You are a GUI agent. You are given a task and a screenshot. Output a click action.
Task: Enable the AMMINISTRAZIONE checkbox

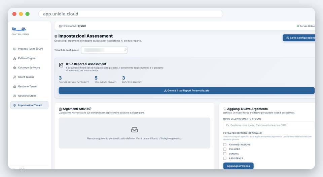pyautogui.click(x=225, y=144)
